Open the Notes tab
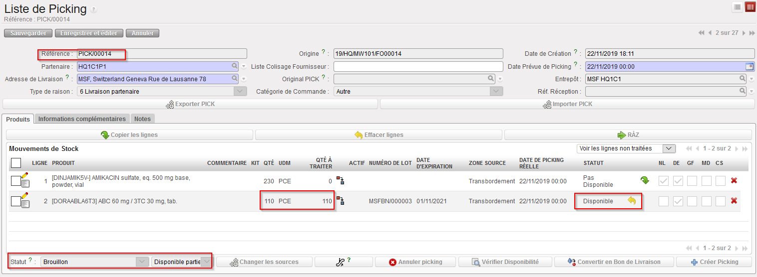The image size is (757, 277). [142, 119]
